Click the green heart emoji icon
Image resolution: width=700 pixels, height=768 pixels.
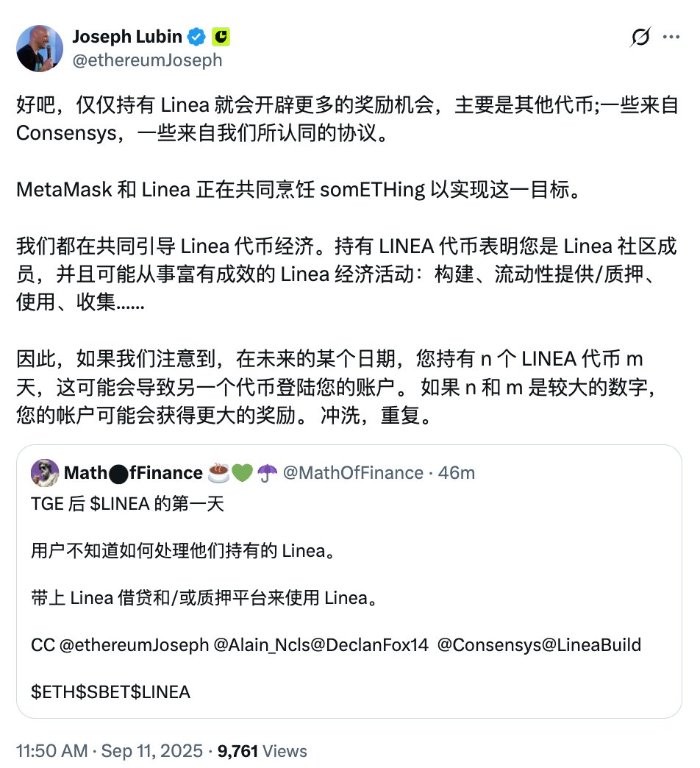242,473
